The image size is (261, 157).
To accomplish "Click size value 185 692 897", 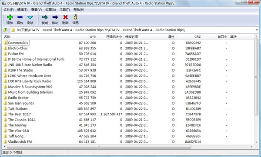I will [87, 109].
